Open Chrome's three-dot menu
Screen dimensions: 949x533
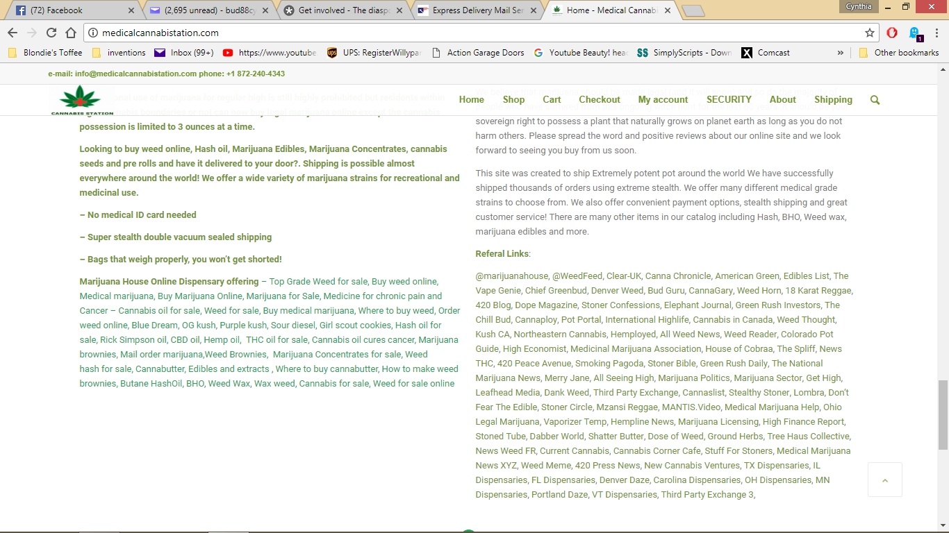pyautogui.click(x=936, y=33)
